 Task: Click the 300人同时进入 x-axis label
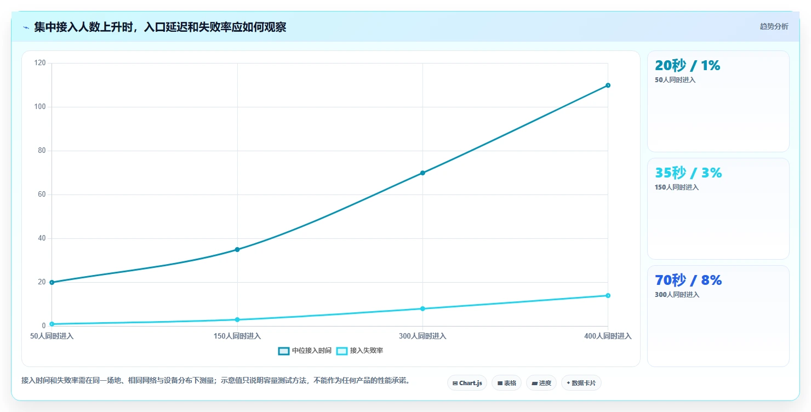(x=422, y=336)
